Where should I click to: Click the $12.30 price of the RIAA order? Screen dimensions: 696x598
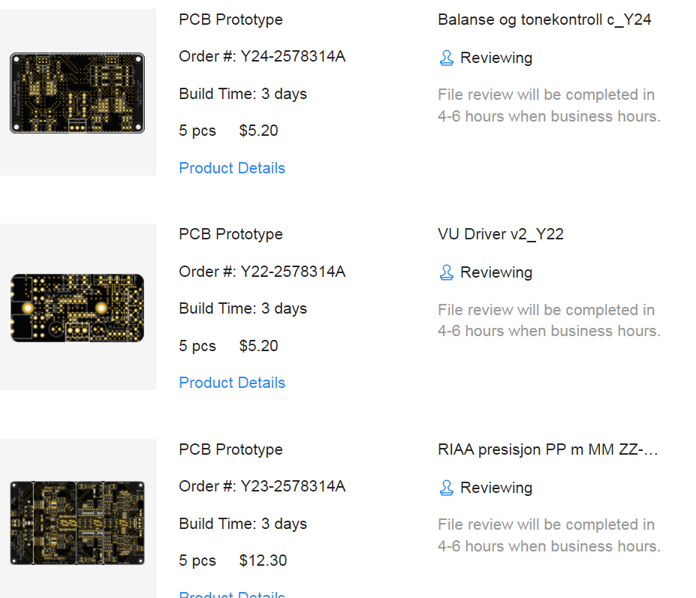pos(263,560)
